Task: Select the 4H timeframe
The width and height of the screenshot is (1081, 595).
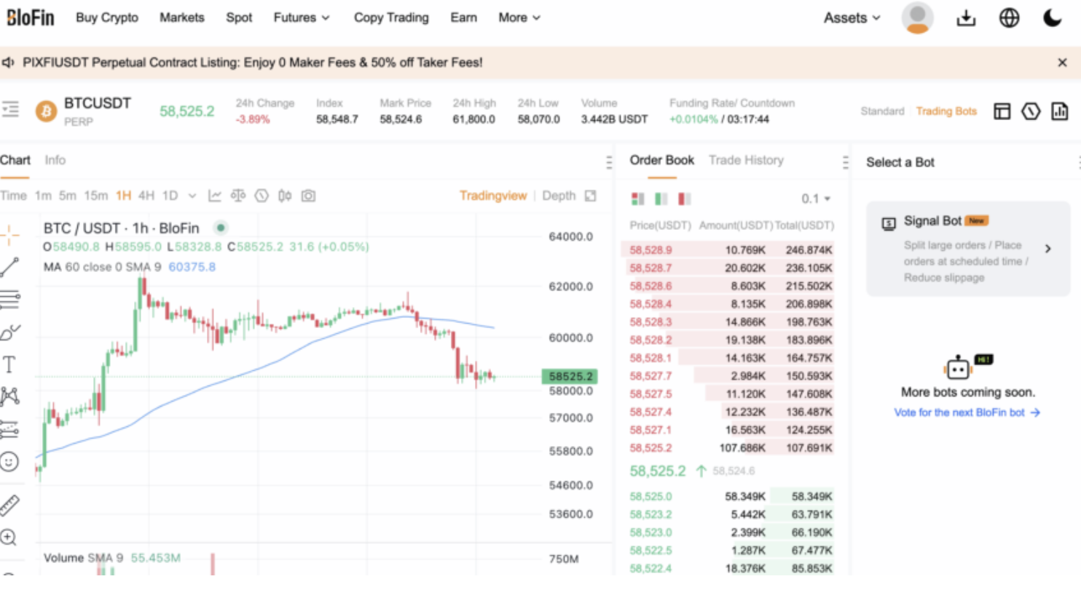Action: pyautogui.click(x=146, y=196)
